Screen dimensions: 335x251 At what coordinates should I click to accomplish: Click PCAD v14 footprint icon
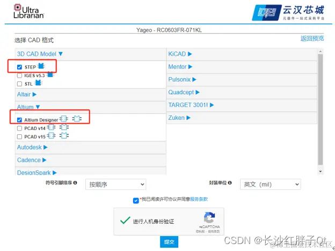click(x=64, y=127)
